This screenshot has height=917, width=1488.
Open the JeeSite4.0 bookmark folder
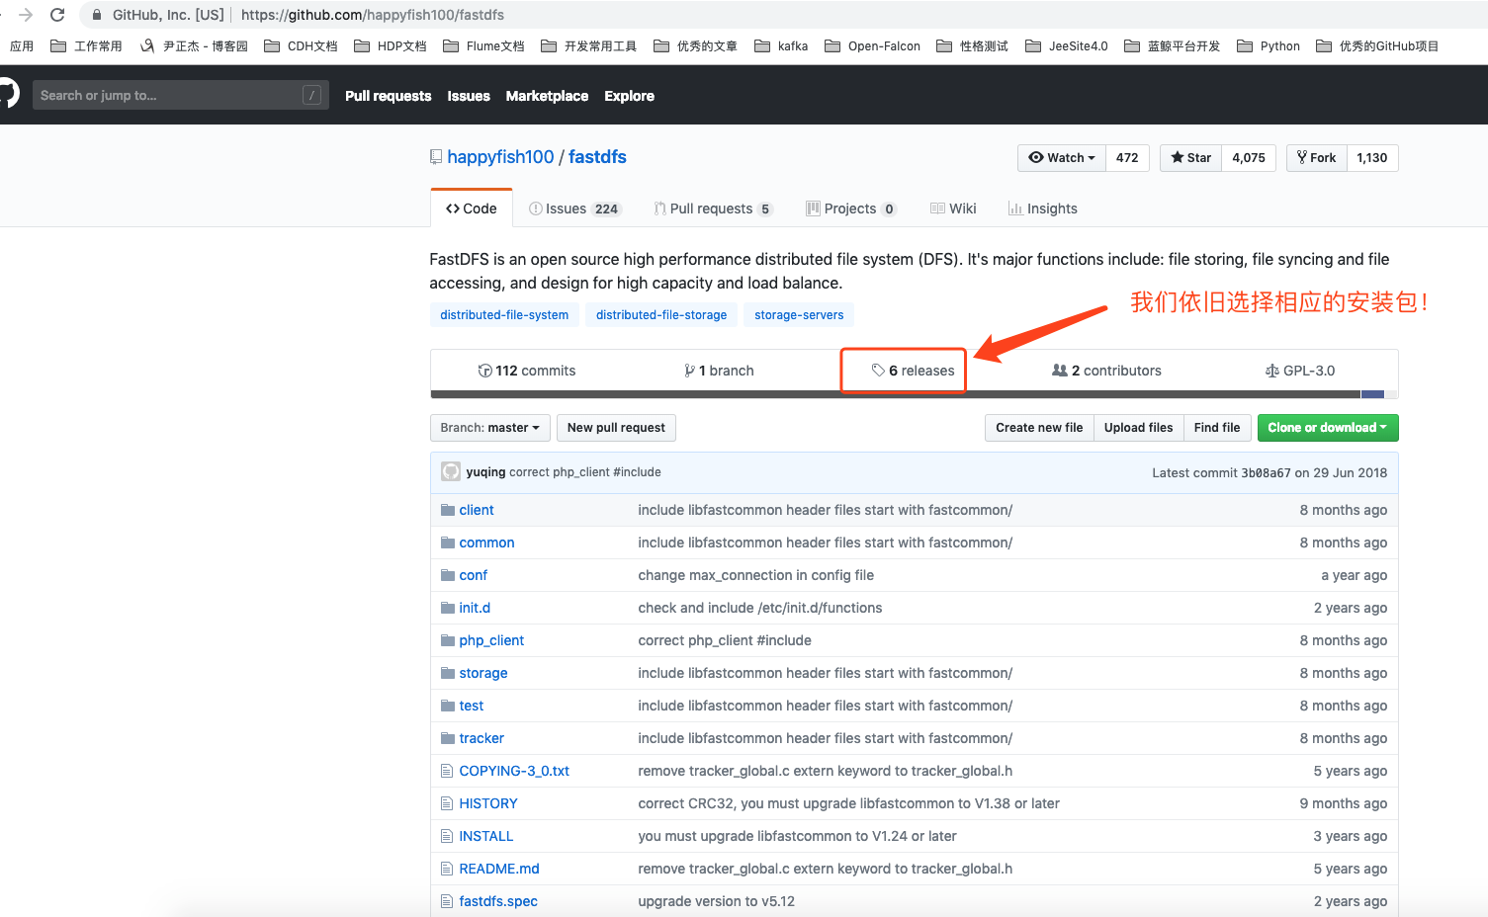1067,46
